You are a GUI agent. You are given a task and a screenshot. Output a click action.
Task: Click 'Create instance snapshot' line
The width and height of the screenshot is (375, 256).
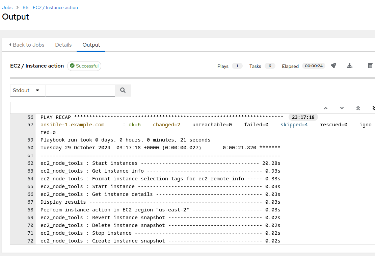[x=160, y=241]
